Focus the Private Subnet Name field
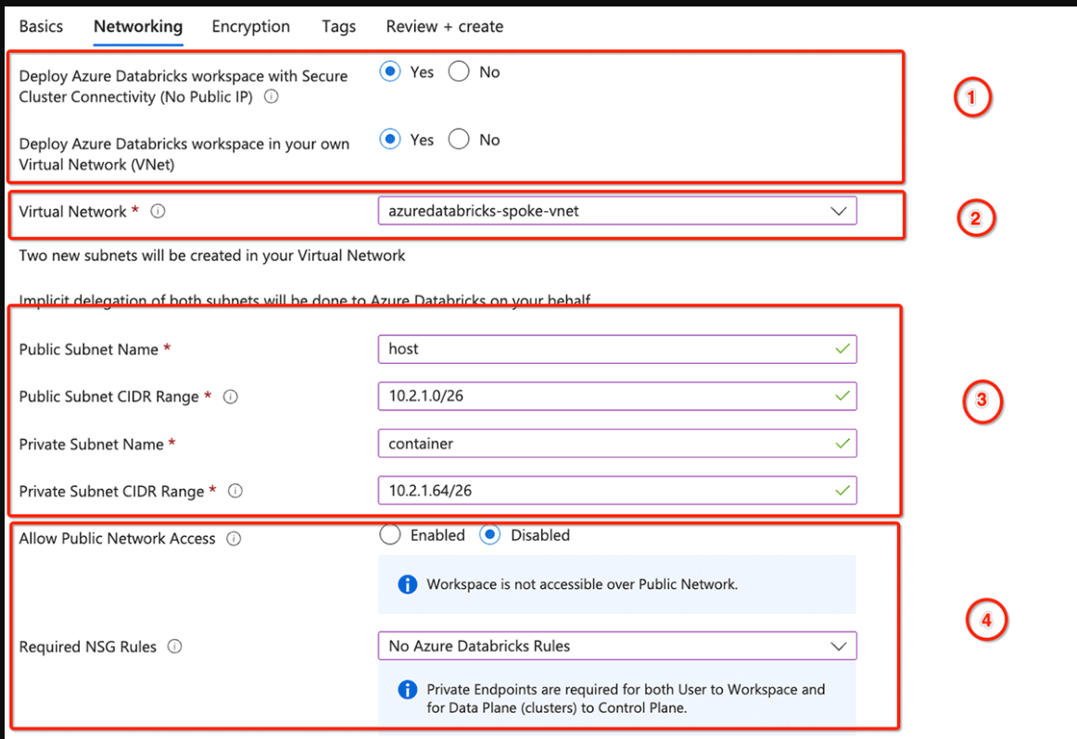Image resolution: width=1077 pixels, height=739 pixels. tap(616, 444)
